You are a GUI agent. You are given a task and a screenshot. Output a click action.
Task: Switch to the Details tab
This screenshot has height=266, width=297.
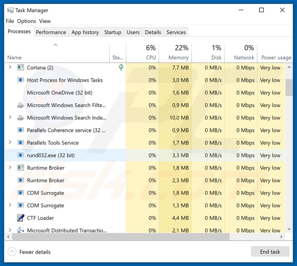point(153,32)
